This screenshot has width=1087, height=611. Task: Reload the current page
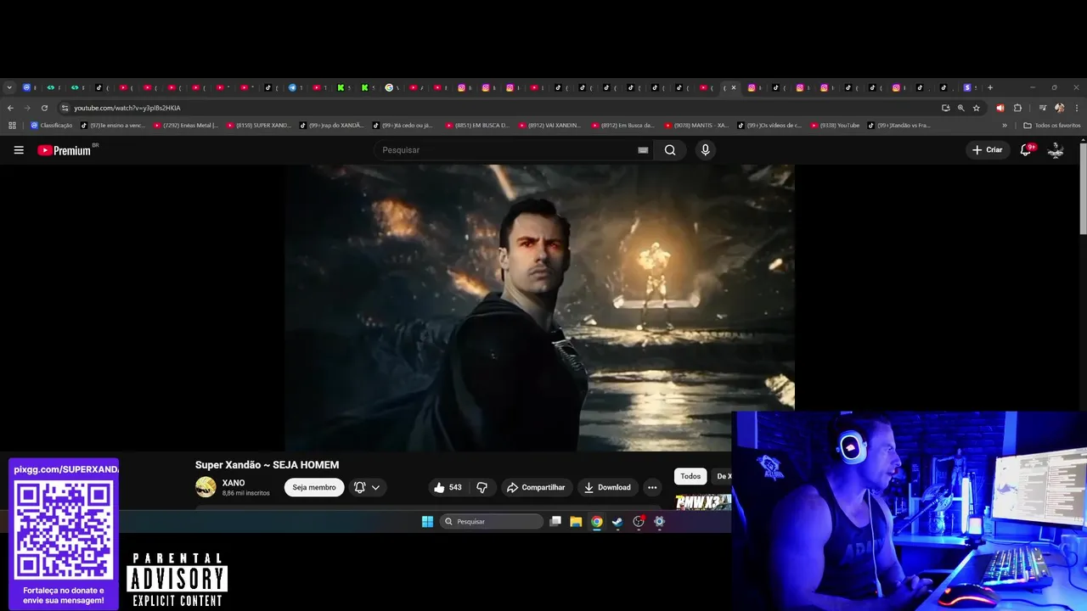click(x=44, y=108)
